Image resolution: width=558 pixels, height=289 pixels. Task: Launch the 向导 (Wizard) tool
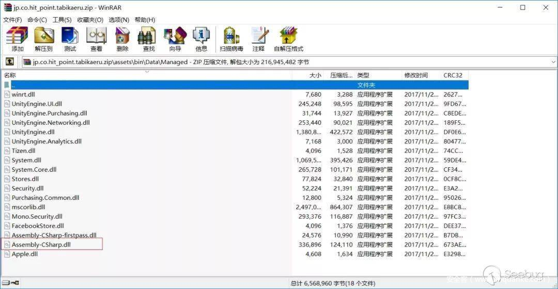[x=175, y=39]
